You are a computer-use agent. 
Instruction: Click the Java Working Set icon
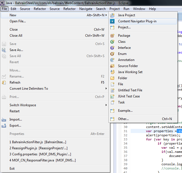click(x=112, y=72)
